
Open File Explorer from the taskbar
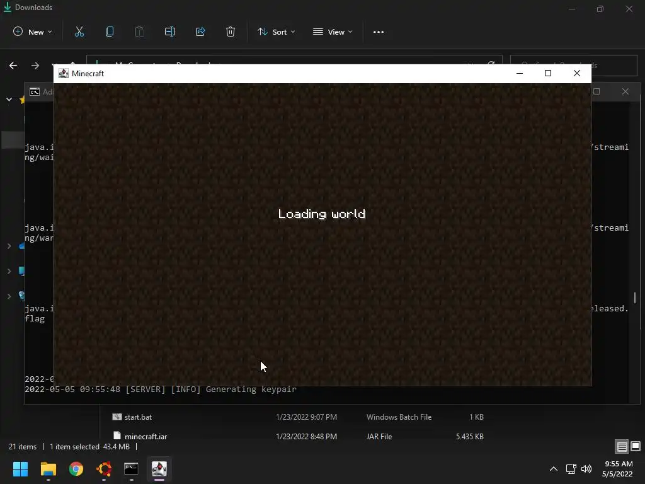(x=48, y=469)
